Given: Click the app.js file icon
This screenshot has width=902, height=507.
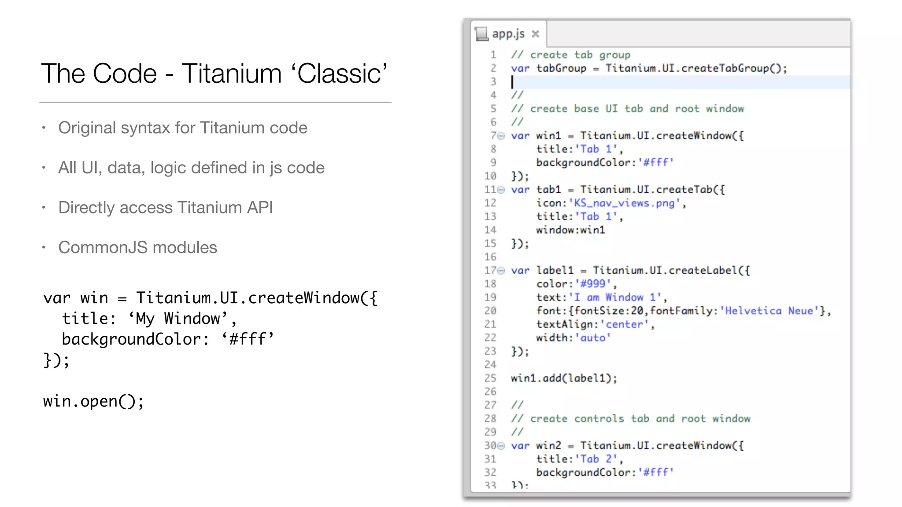Looking at the screenshot, I should [x=482, y=34].
